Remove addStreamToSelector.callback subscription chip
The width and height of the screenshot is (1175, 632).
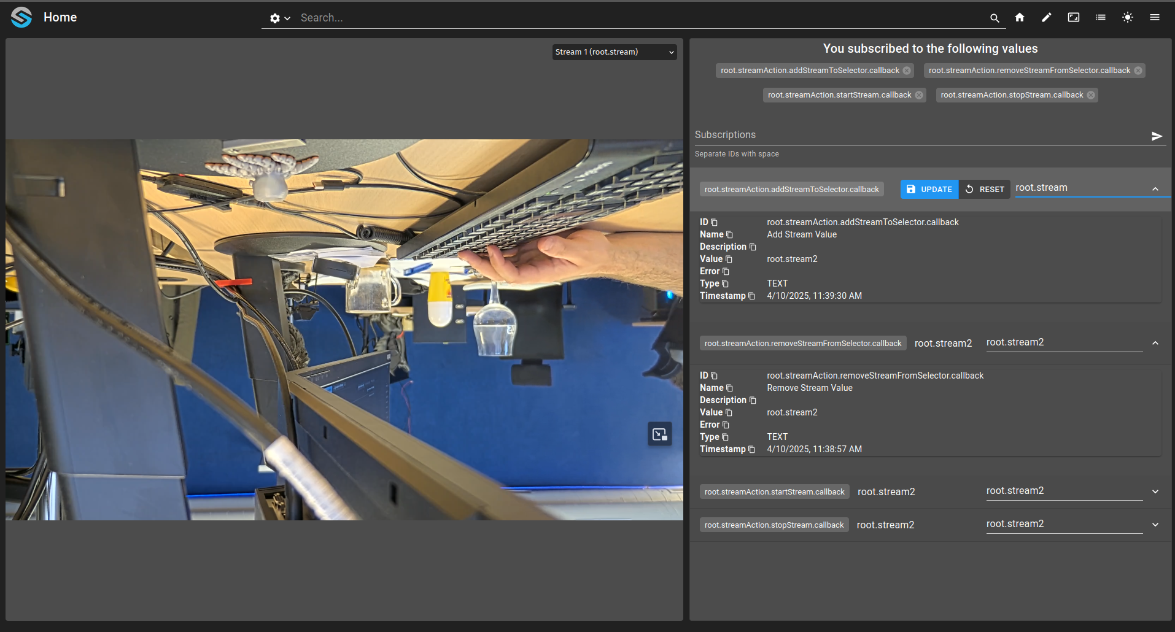907,71
